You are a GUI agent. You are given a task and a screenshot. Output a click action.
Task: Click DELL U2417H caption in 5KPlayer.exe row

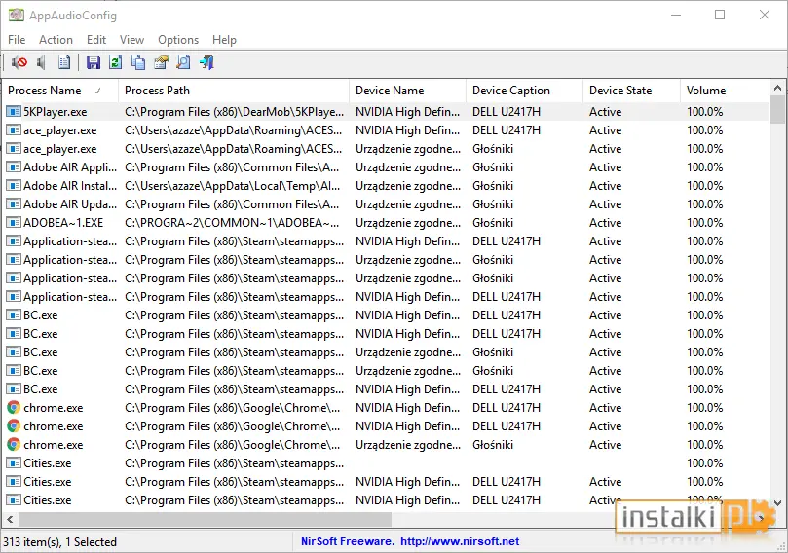507,112
